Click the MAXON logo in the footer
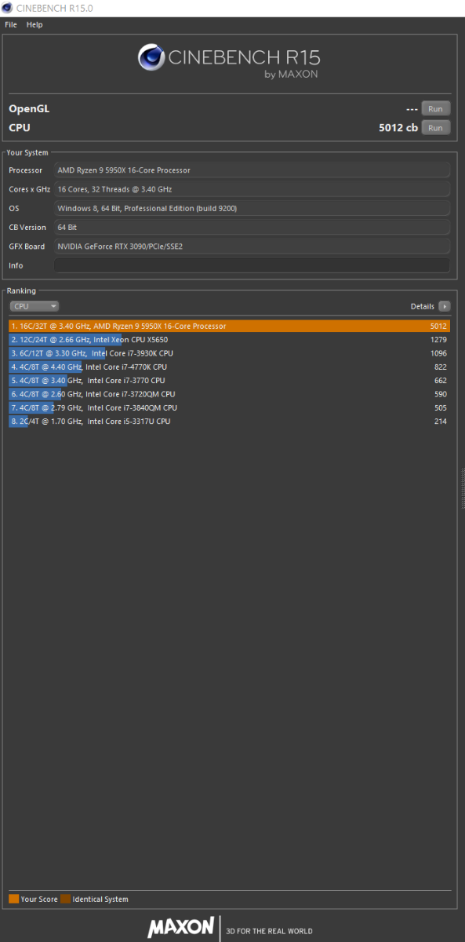Image resolution: width=465 pixels, height=942 pixels. (180, 927)
